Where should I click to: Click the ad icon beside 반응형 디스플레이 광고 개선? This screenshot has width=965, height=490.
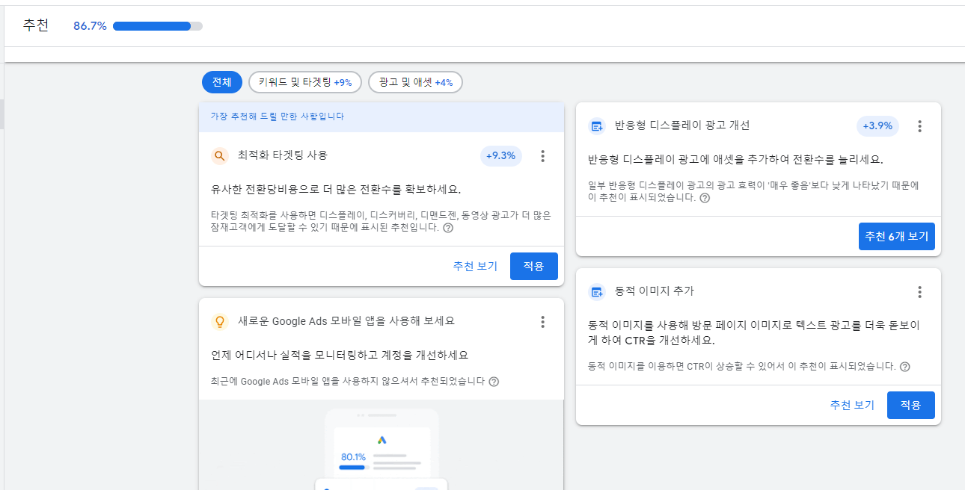tap(596, 126)
